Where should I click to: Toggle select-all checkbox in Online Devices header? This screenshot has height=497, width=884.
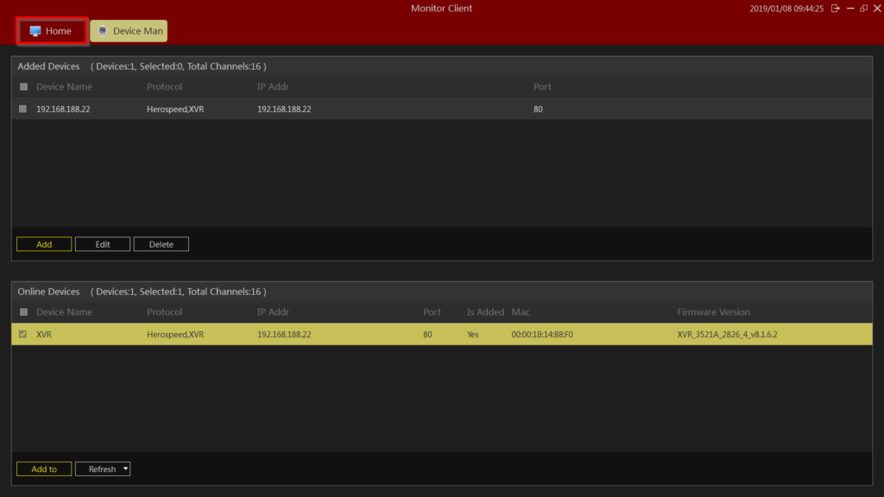click(x=23, y=312)
